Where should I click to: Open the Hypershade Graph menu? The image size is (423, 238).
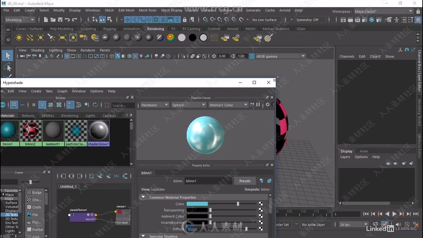(62, 91)
